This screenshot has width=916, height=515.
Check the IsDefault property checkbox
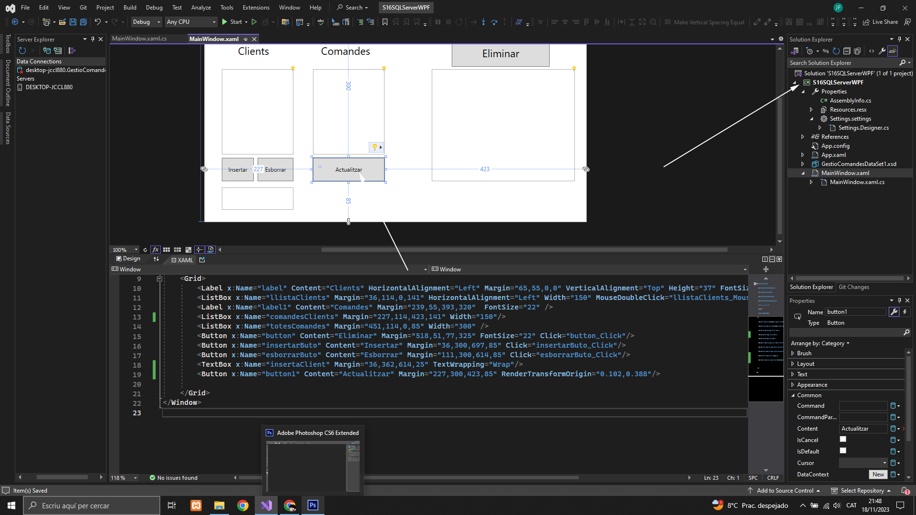pyautogui.click(x=843, y=451)
